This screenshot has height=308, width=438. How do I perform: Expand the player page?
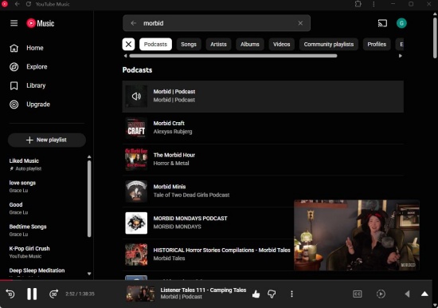coord(424,294)
